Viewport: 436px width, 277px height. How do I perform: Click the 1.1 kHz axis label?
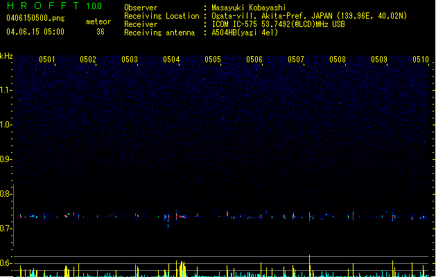(x=5, y=90)
